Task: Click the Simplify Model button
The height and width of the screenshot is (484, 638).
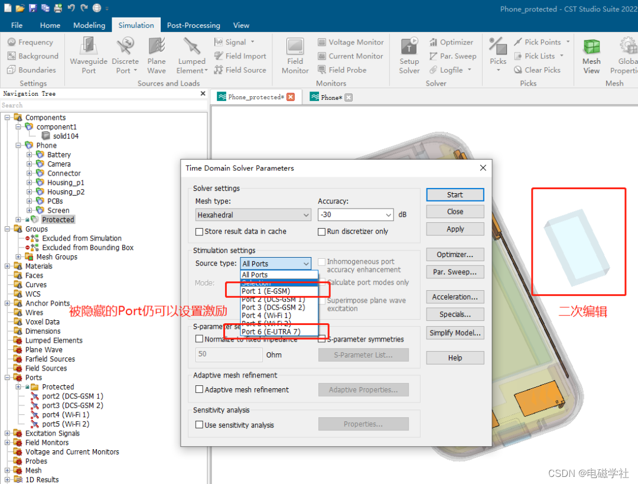Action: (455, 333)
